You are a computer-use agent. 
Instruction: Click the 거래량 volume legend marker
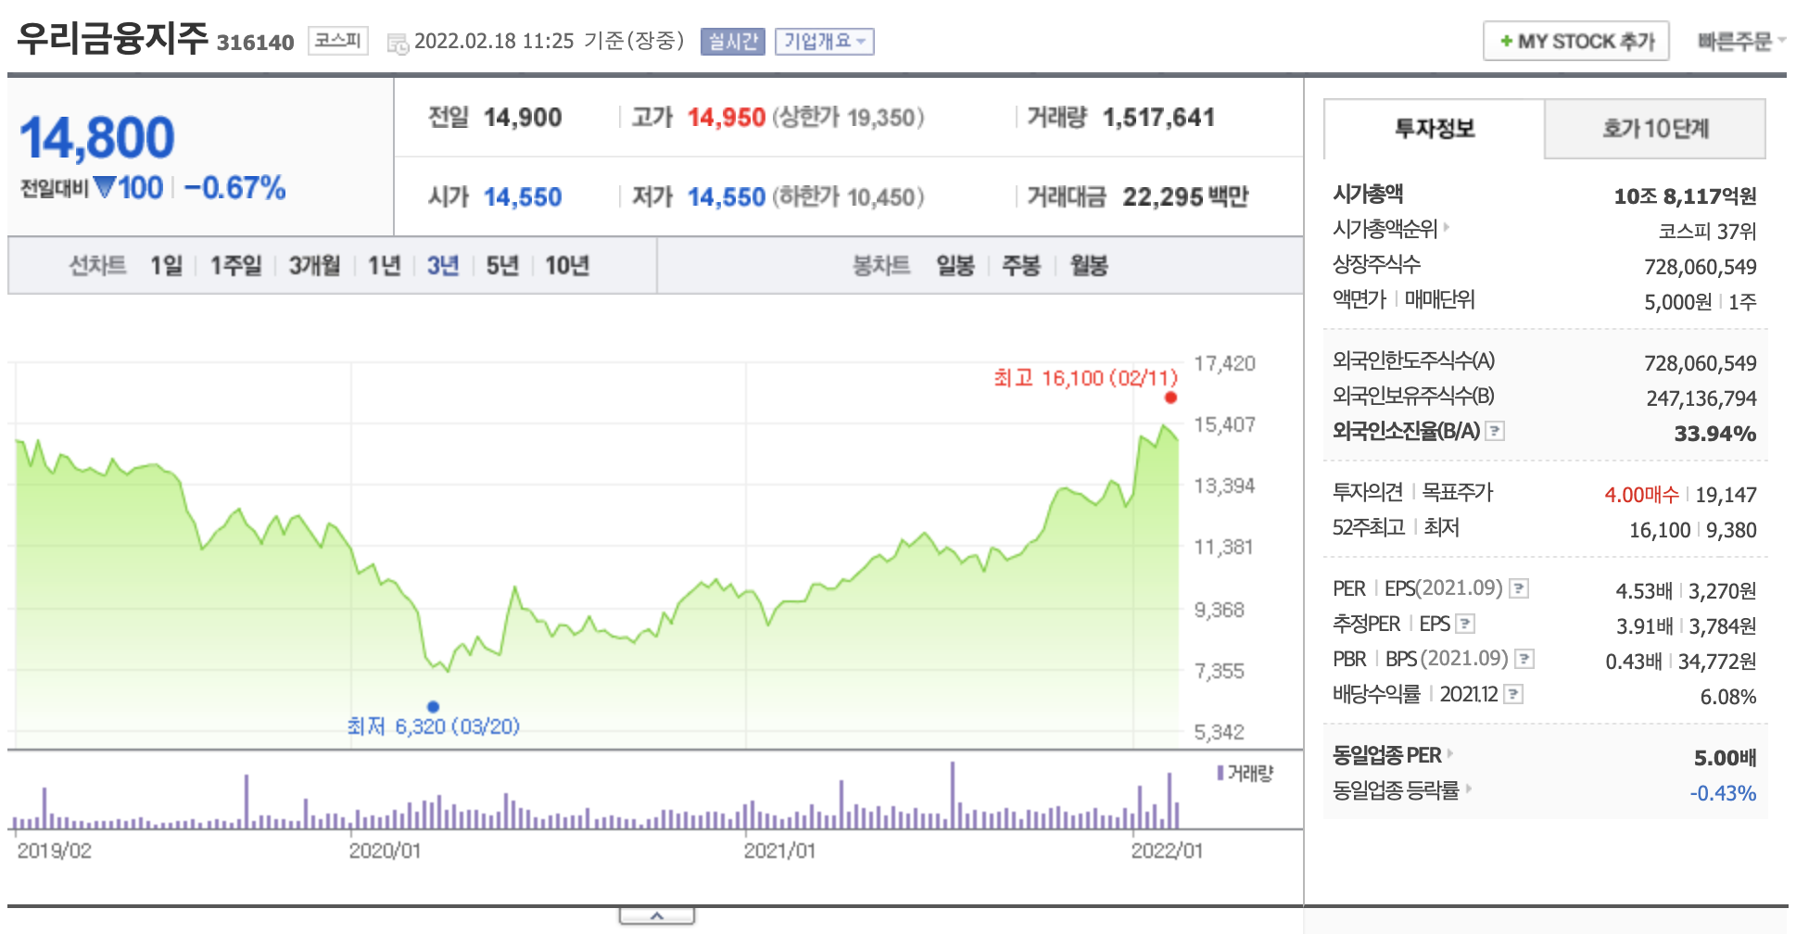pyautogui.click(x=1221, y=773)
